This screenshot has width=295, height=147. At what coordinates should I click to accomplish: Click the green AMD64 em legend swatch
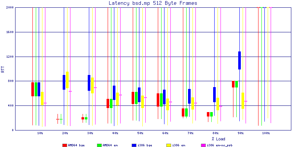coord(99,145)
